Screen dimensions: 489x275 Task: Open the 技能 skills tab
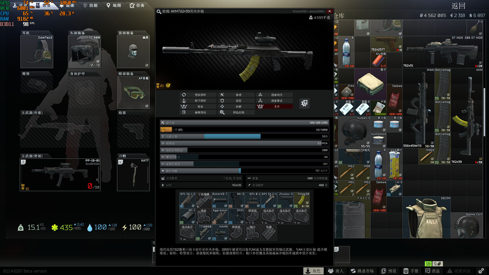91,5
